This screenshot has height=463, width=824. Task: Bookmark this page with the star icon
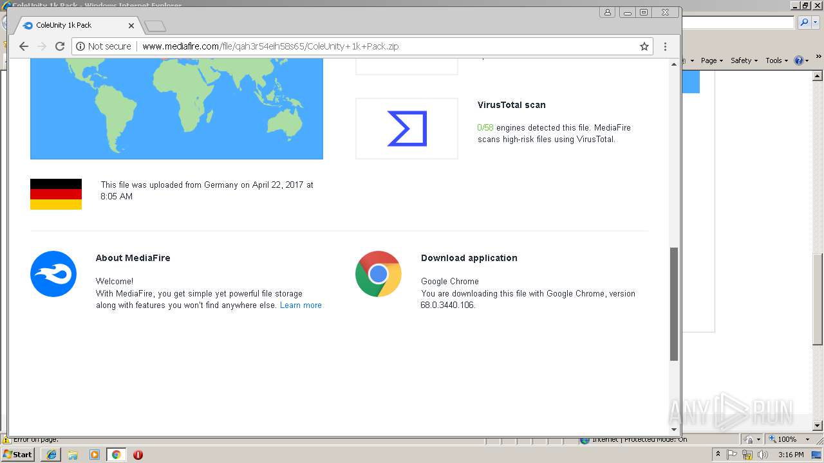pos(644,46)
